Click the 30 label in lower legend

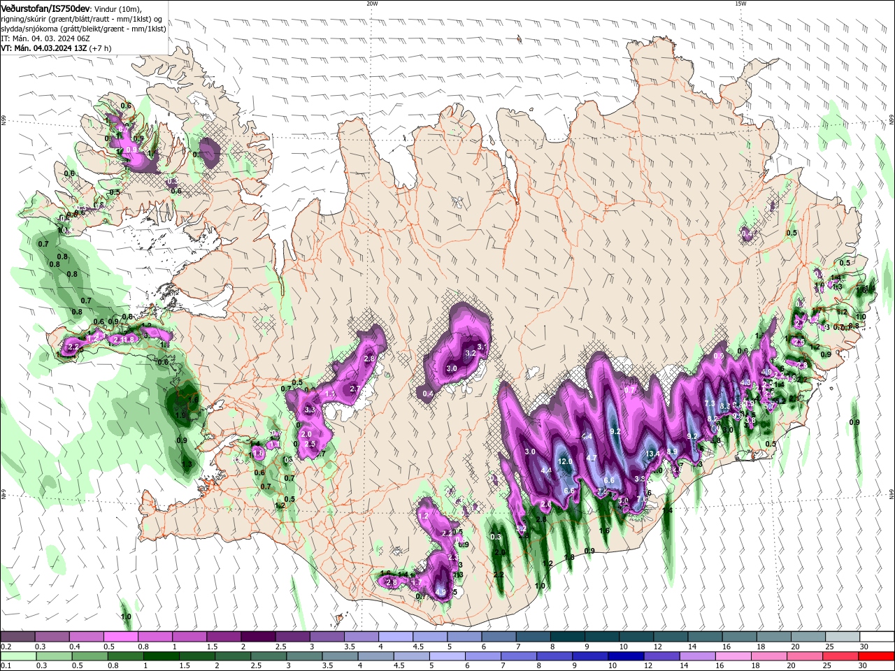[864, 666]
